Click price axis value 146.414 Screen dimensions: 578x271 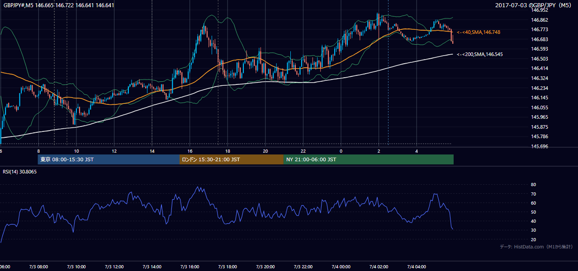pyautogui.click(x=539, y=68)
